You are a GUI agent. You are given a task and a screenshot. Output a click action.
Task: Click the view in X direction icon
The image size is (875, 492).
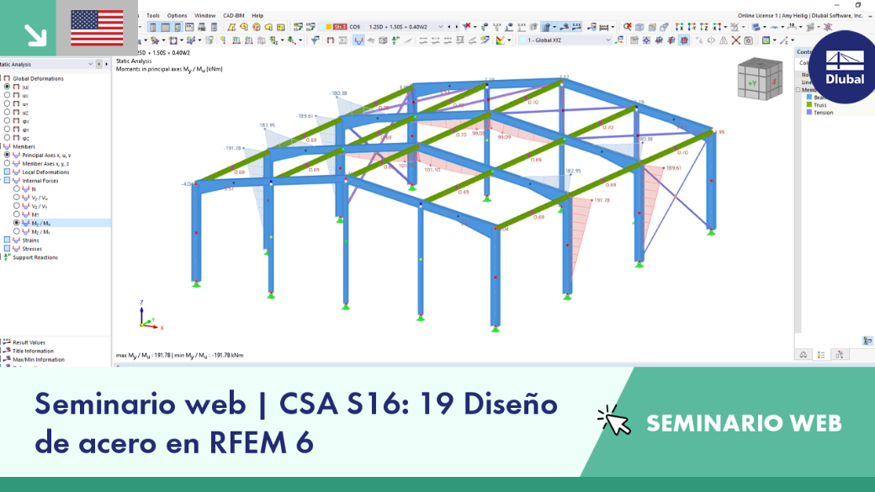click(x=679, y=27)
